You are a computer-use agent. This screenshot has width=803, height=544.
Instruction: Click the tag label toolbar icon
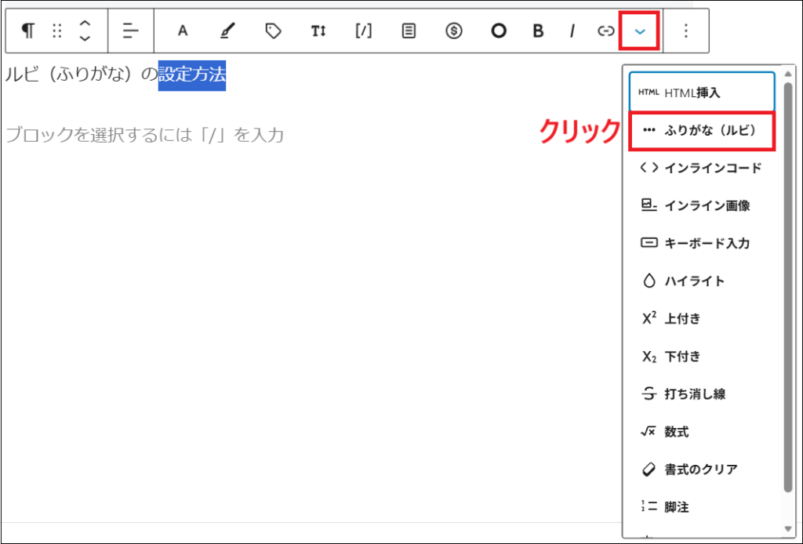(x=272, y=31)
